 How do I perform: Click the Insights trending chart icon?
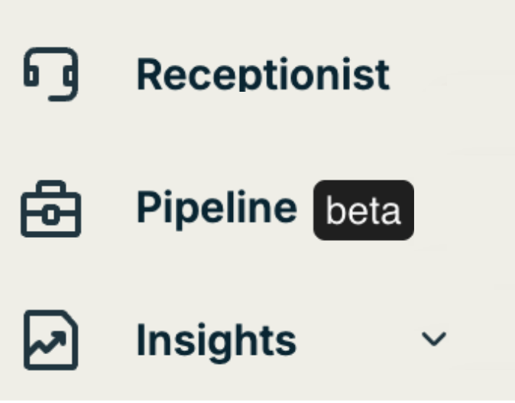coord(50,339)
